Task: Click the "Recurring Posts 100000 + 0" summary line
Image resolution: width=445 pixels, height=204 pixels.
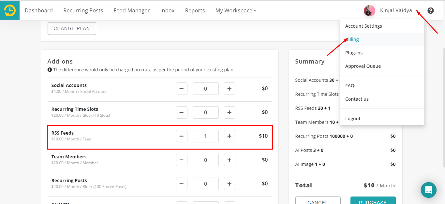Action: pyautogui.click(x=324, y=136)
